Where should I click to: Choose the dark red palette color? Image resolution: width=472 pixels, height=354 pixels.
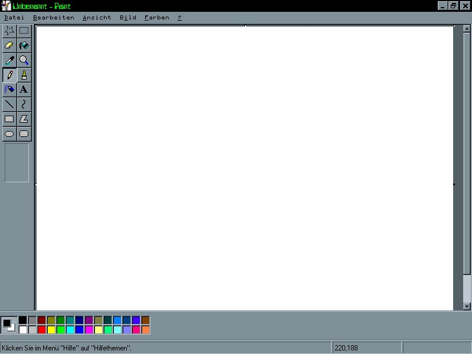42,320
